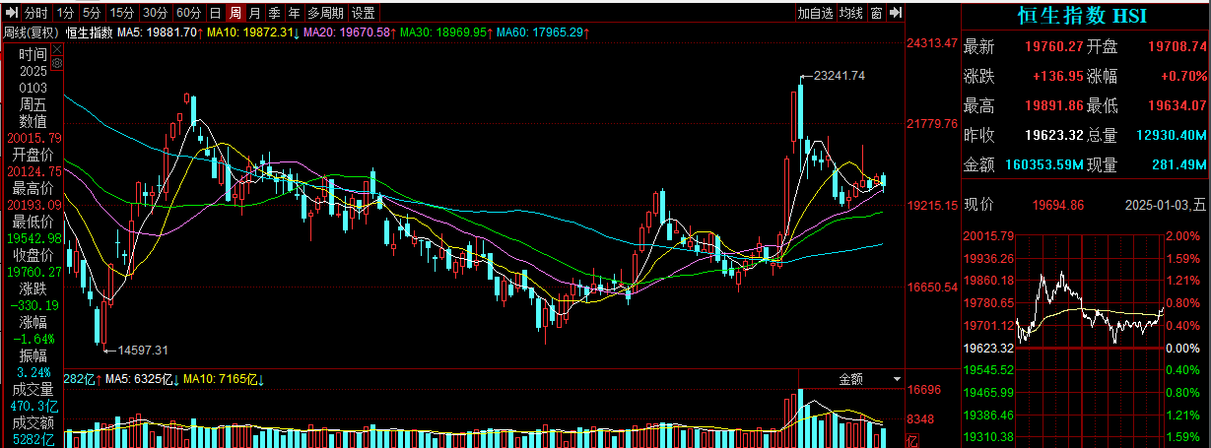
Task: Click the 周线(复权) adjustment label
Action: pos(31,32)
